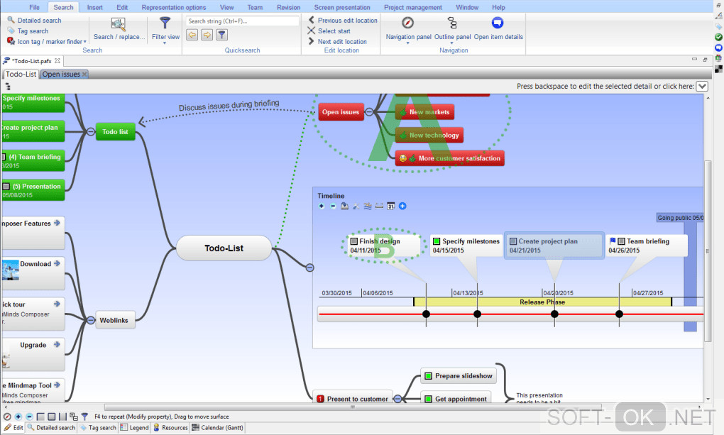Select the Todo-List map tab
The height and width of the screenshot is (435, 724).
click(x=21, y=74)
